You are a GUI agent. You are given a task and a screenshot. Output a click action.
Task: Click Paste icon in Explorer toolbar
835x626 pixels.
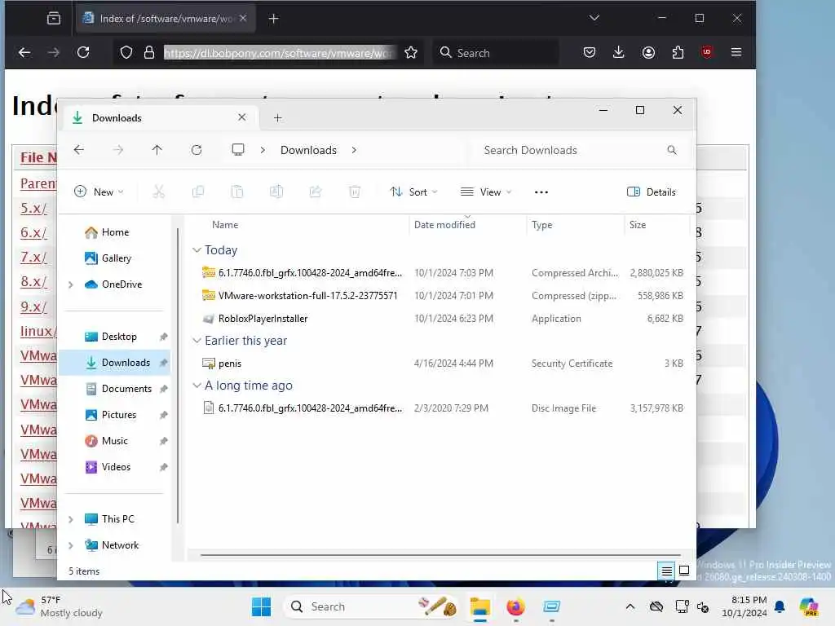(x=237, y=192)
